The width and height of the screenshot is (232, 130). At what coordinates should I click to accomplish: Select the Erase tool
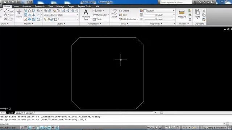(26, 19)
